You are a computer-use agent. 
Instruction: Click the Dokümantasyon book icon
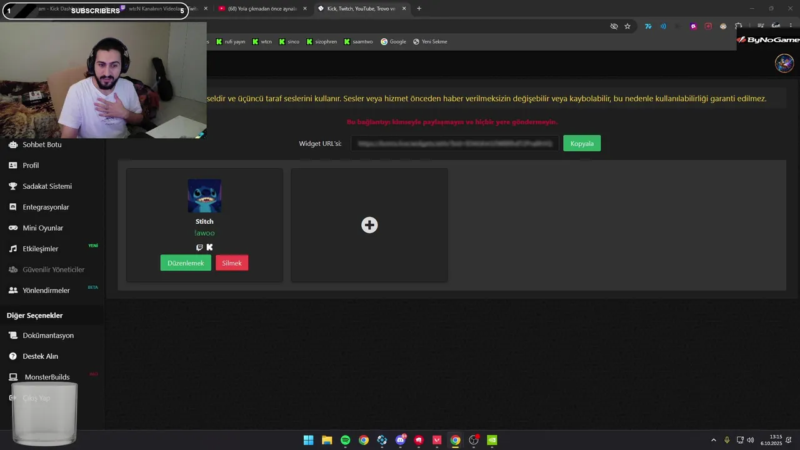(12, 336)
